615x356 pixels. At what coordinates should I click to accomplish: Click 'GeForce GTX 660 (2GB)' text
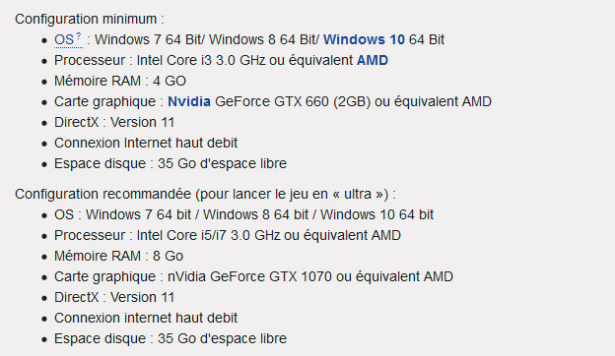point(293,101)
